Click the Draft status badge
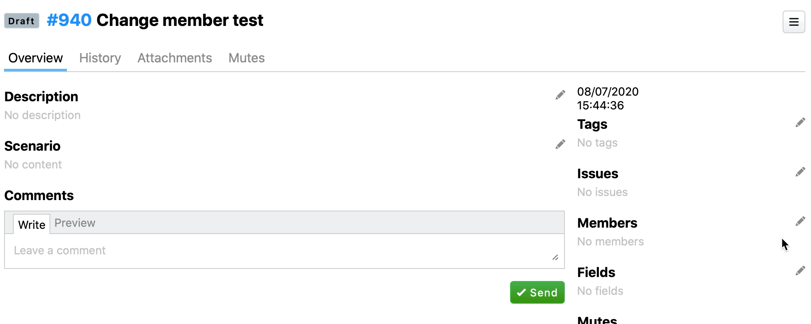 tap(21, 21)
